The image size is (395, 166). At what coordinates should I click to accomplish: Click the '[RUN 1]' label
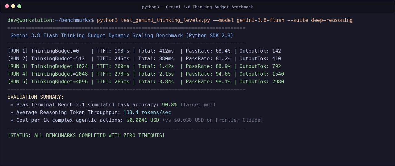(18, 51)
